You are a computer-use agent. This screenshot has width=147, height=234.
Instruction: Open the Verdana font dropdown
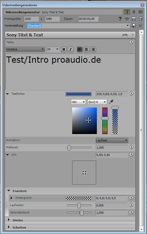tap(25, 49)
